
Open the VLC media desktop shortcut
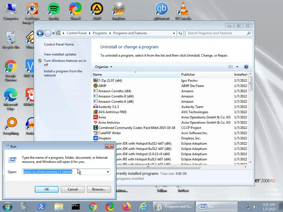tap(183, 11)
